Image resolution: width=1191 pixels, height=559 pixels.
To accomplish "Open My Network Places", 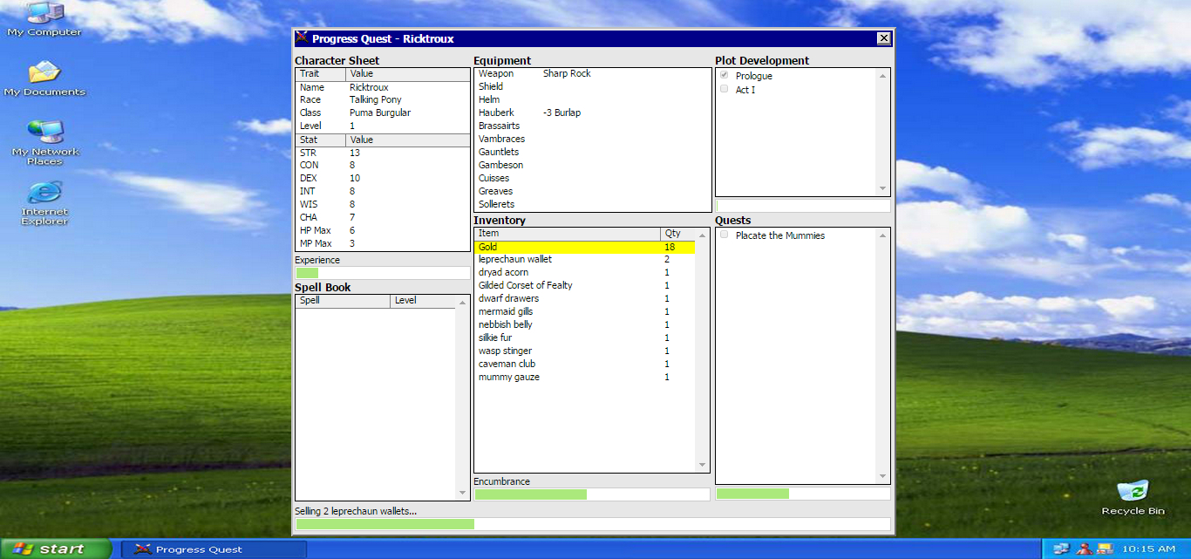I will 45,135.
